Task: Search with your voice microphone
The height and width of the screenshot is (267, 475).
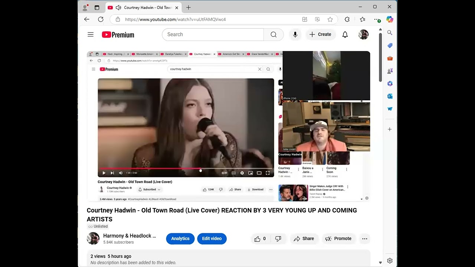Action: point(295,34)
